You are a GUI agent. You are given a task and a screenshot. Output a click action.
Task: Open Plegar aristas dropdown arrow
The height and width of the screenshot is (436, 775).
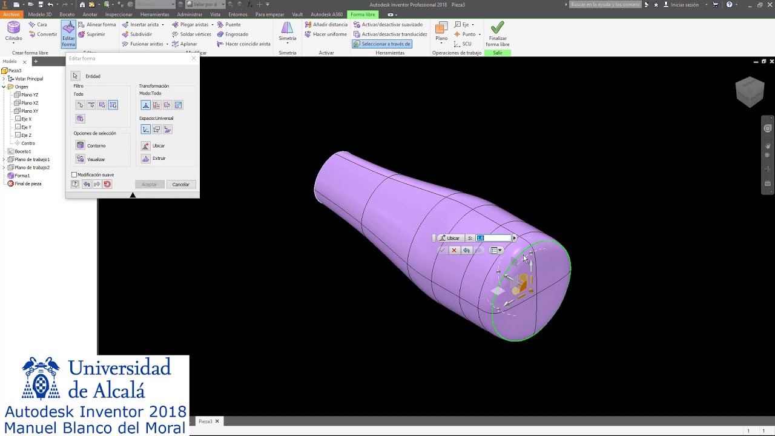point(213,25)
